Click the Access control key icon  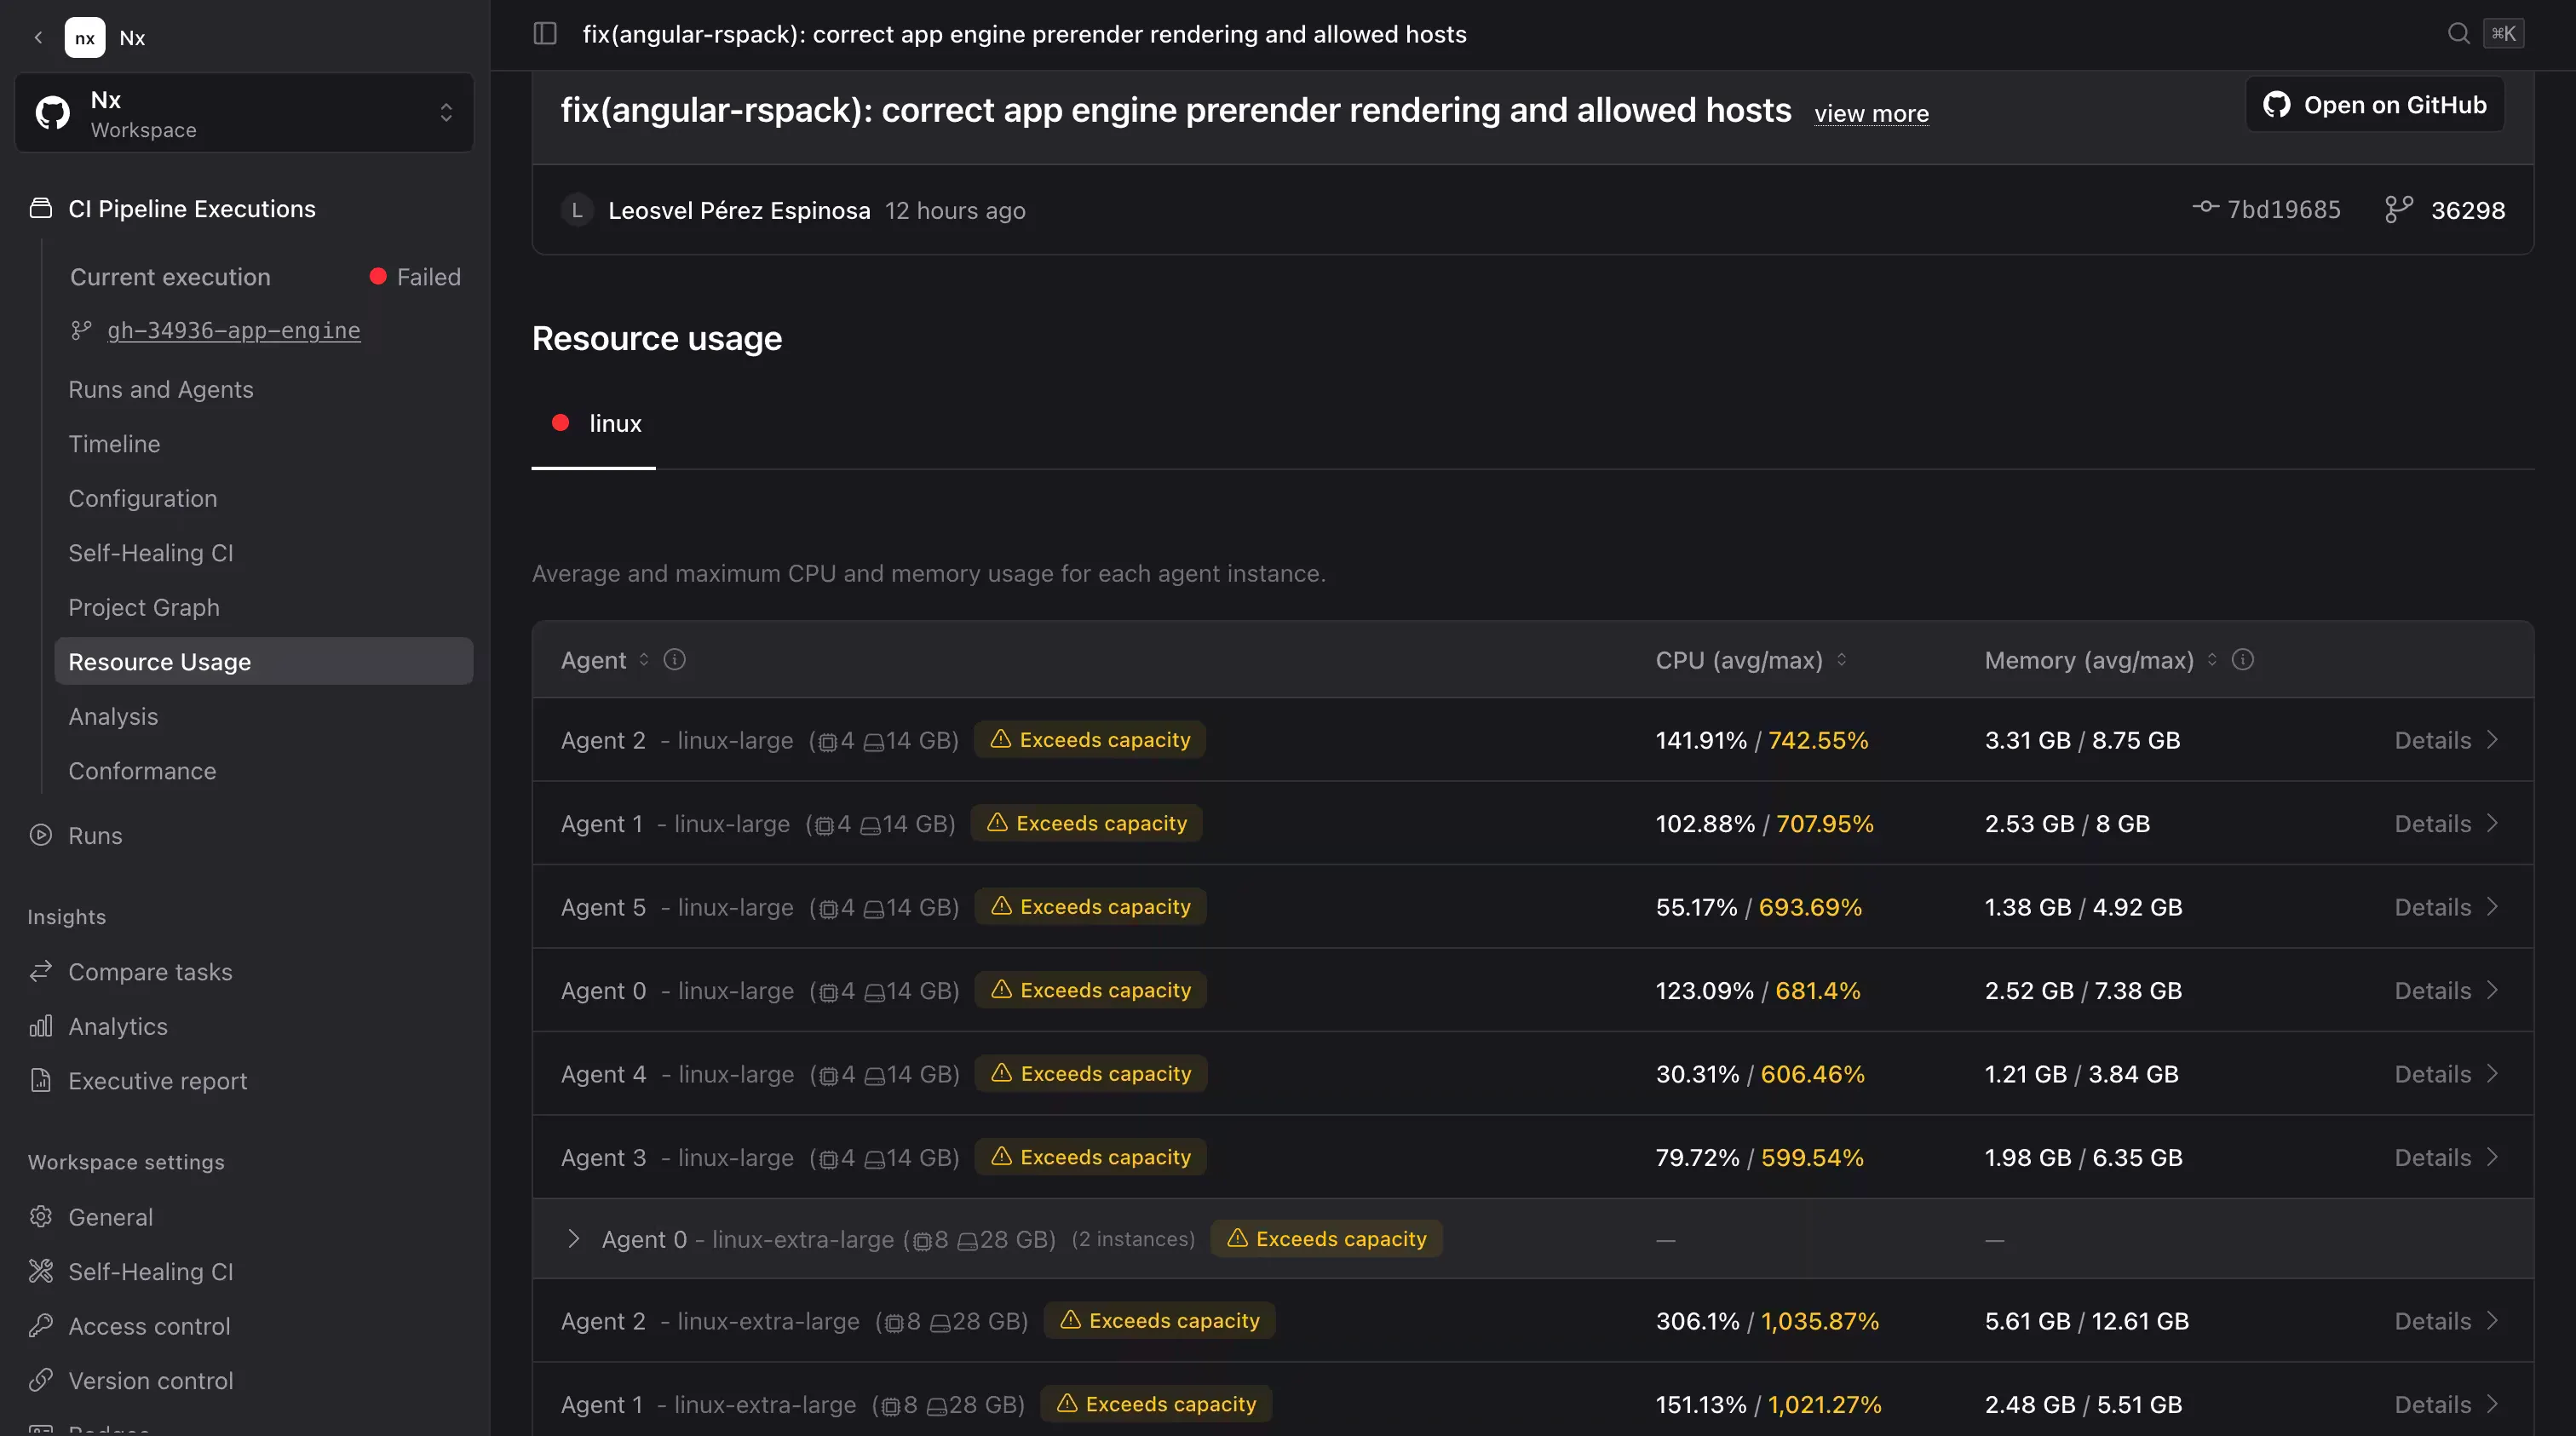coord(41,1326)
